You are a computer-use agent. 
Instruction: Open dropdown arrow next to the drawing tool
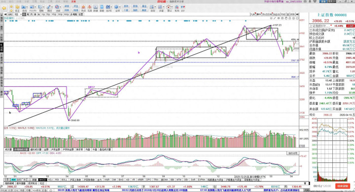[52, 7]
